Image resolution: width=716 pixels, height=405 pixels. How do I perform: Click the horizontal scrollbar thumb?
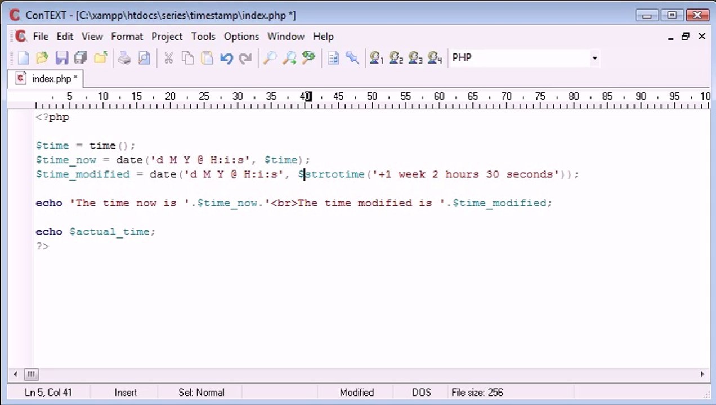point(31,374)
